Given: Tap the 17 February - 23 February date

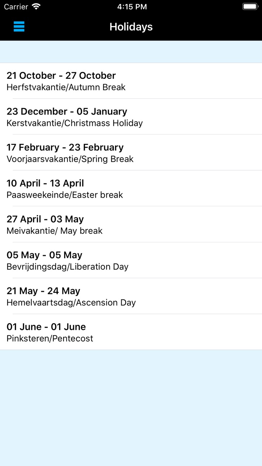Looking at the screenshot, I should click(x=65, y=147).
